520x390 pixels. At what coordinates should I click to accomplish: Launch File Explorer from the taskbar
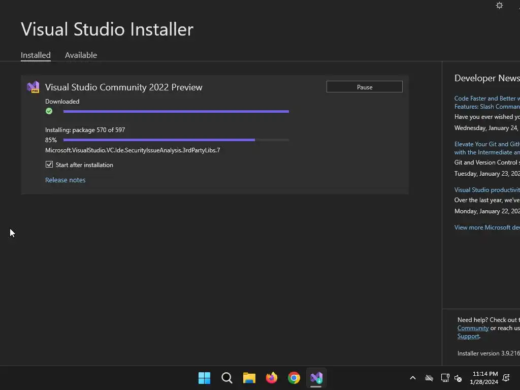[x=249, y=378]
